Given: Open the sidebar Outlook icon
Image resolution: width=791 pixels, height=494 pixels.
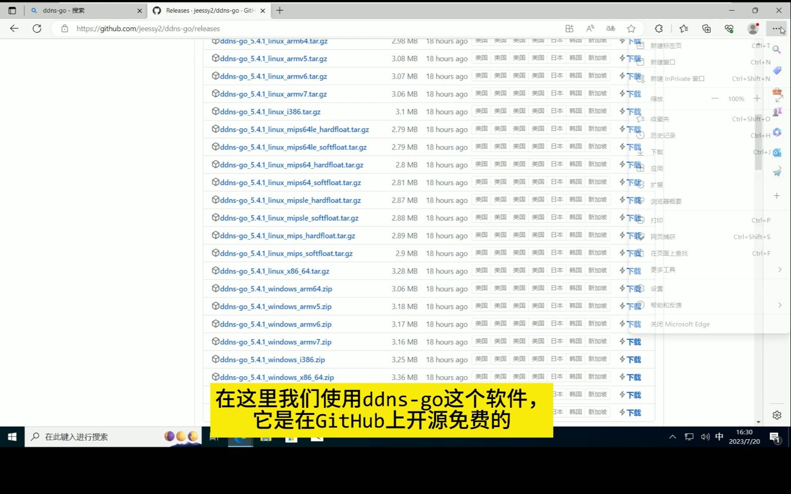Looking at the screenshot, I should tap(777, 152).
